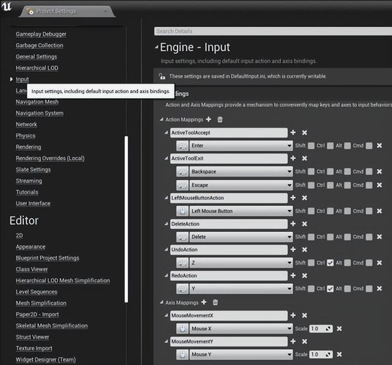The height and width of the screenshot is (365, 392).
Task: Open the Backspace key dropdown
Action: click(x=241, y=172)
